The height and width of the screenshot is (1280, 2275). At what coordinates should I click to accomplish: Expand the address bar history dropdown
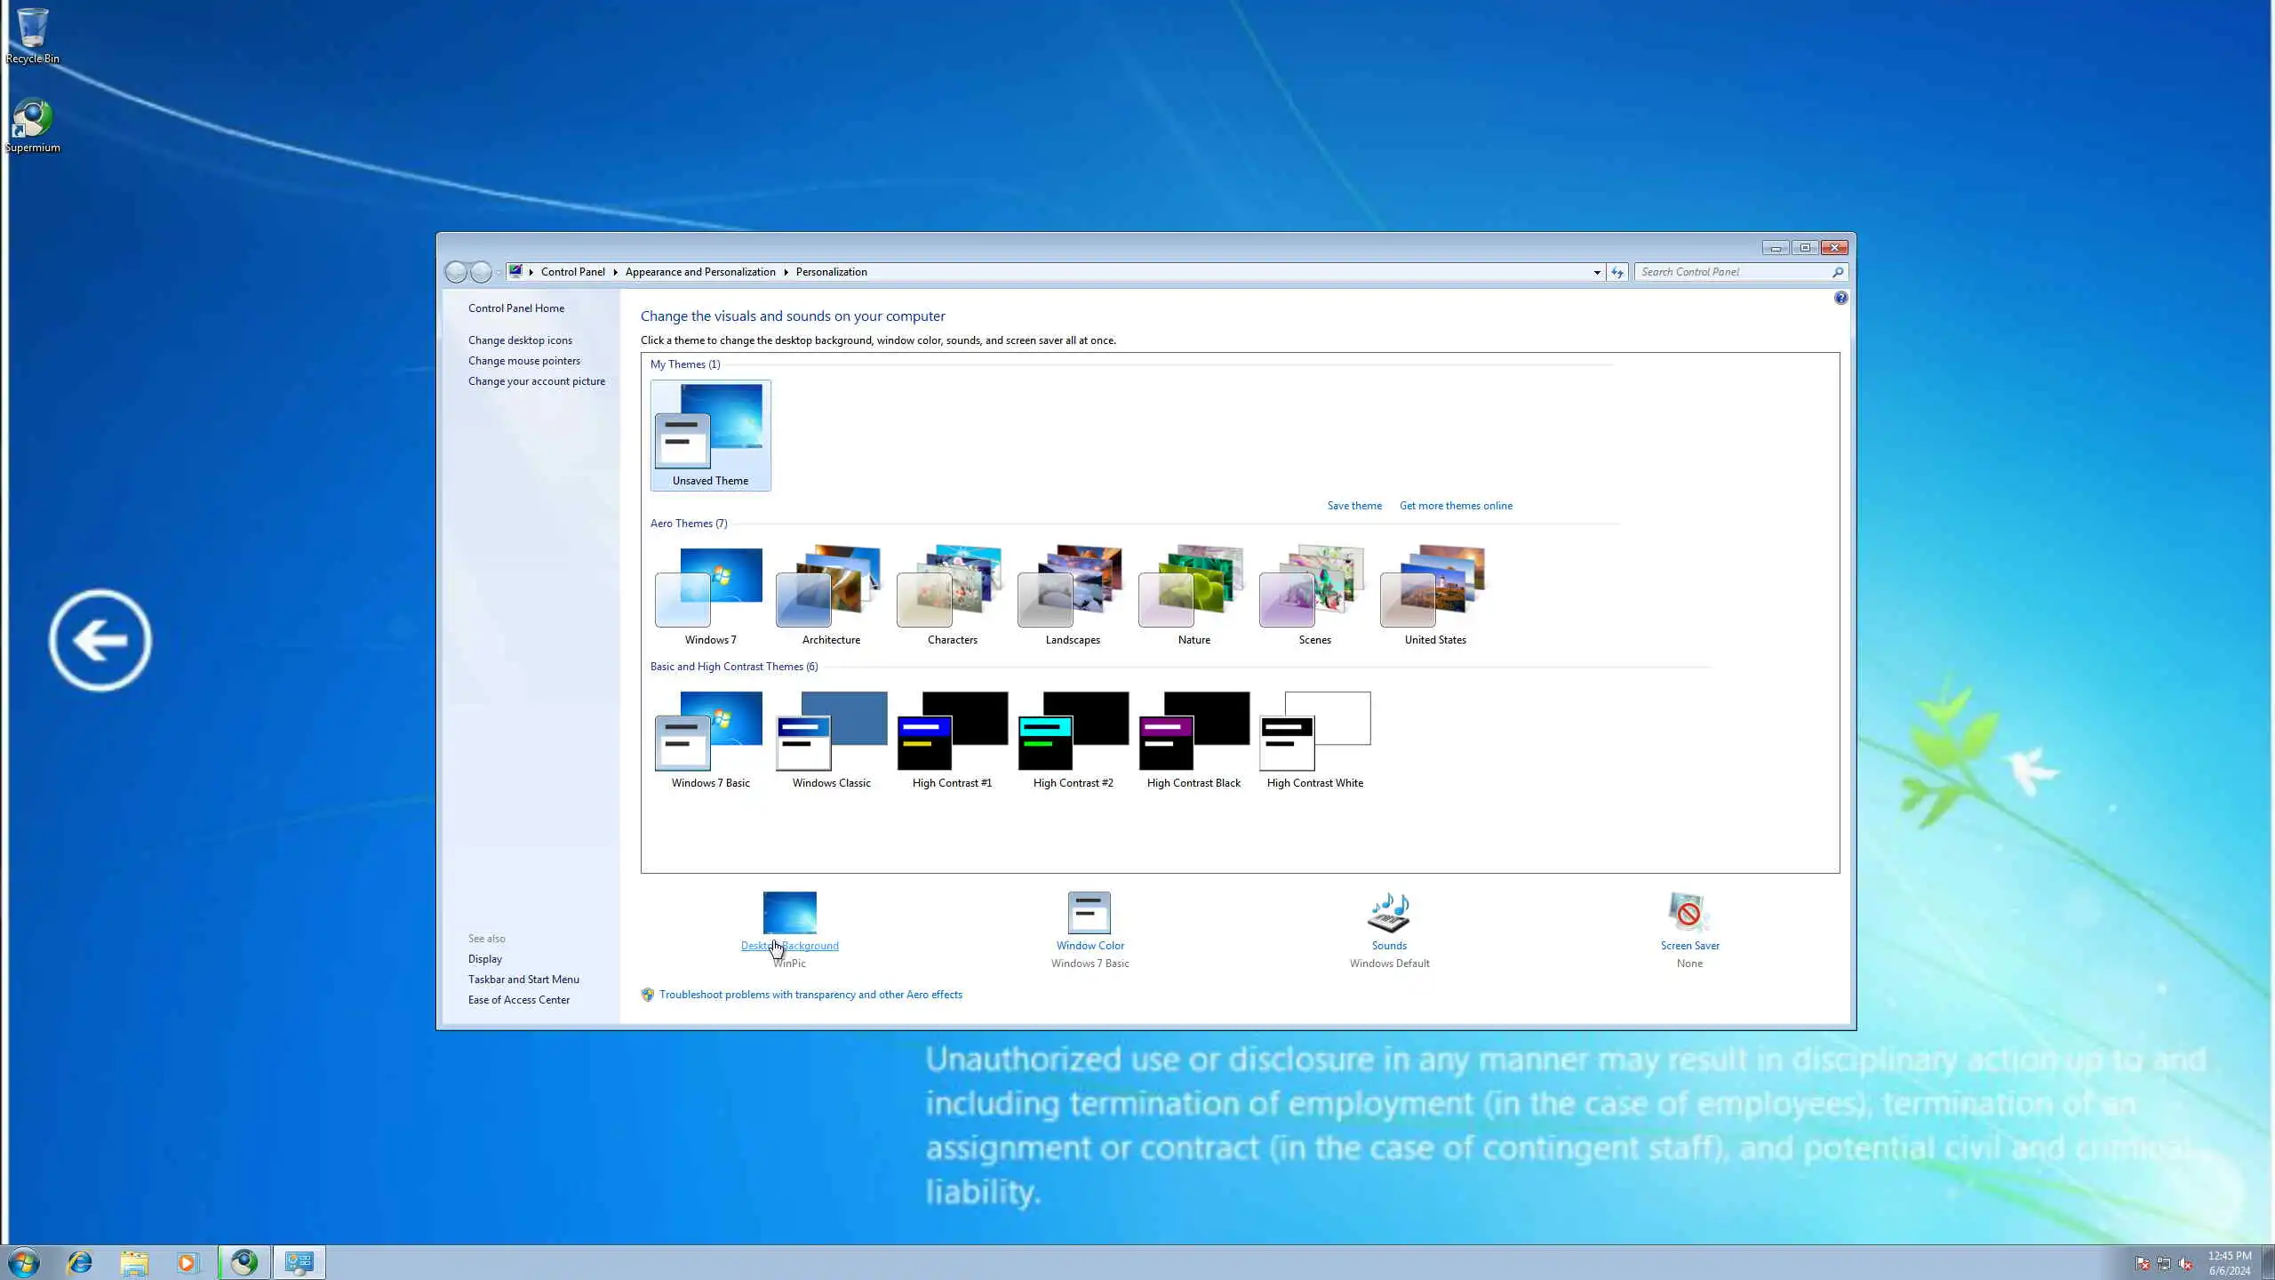pos(1597,273)
